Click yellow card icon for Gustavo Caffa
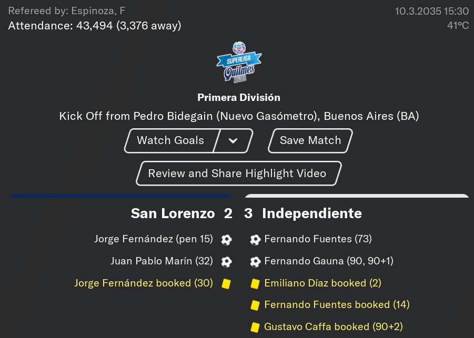 tap(255, 327)
